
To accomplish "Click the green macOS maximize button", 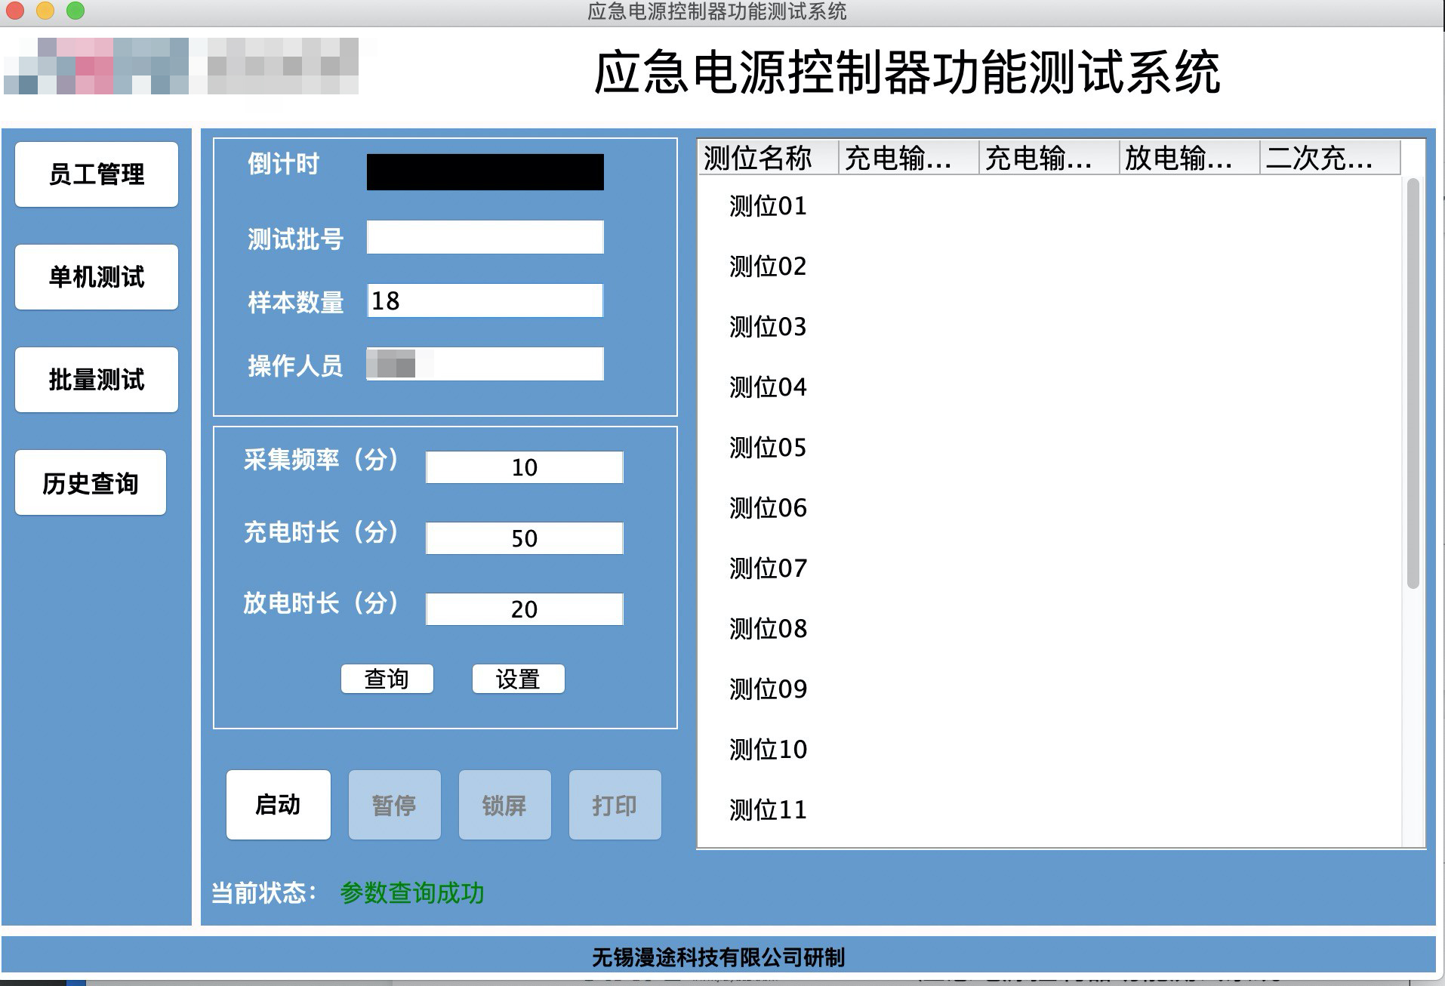I will [x=75, y=11].
